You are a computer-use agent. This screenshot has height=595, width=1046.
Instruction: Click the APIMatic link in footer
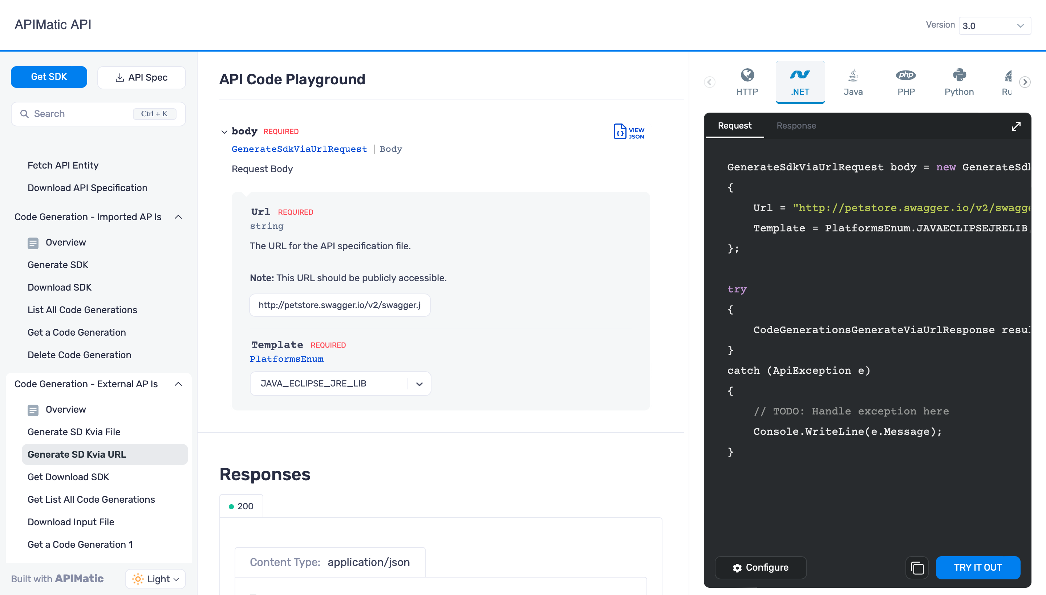[79, 579]
